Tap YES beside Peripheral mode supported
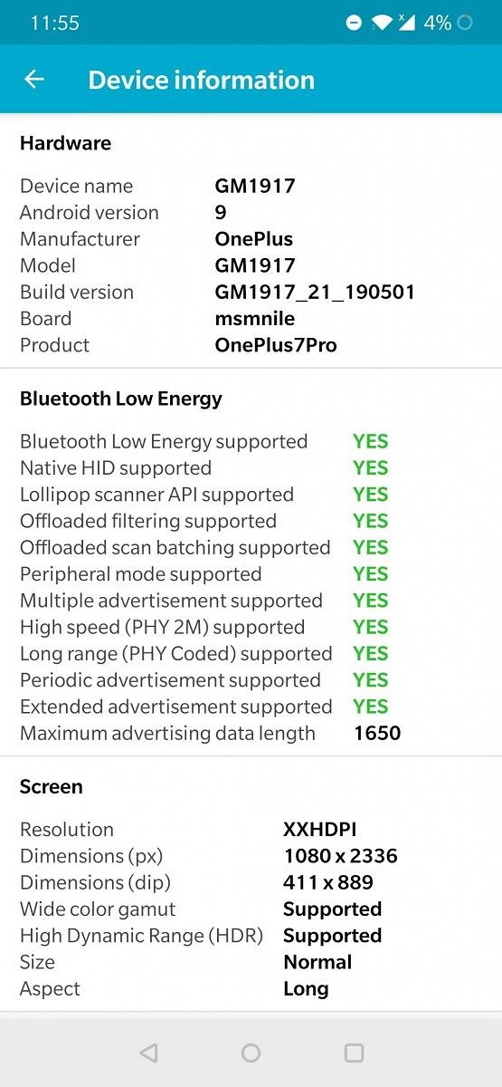Screen dimensions: 502x1087 coord(371,573)
